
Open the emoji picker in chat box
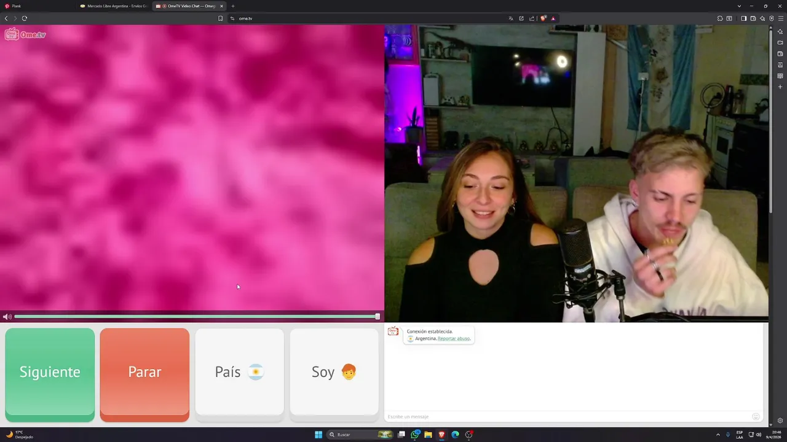pos(756,417)
